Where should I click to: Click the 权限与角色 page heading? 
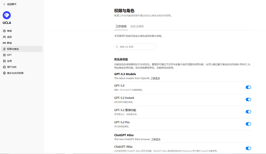[x=124, y=11]
